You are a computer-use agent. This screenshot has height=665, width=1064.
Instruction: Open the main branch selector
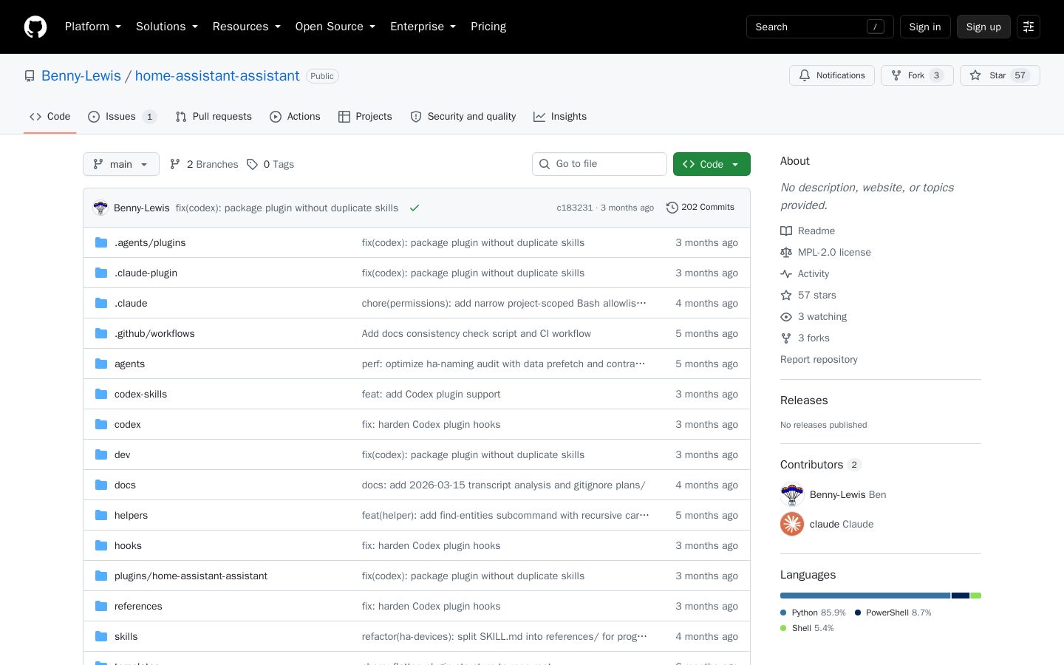(x=121, y=164)
